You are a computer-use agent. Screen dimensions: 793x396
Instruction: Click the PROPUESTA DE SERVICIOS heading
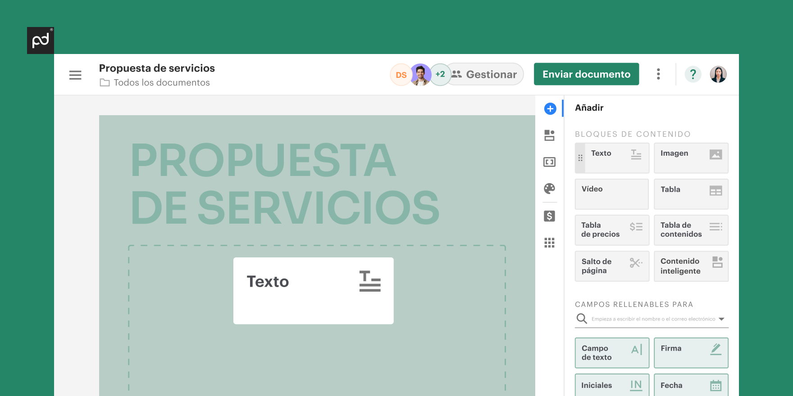coord(285,183)
